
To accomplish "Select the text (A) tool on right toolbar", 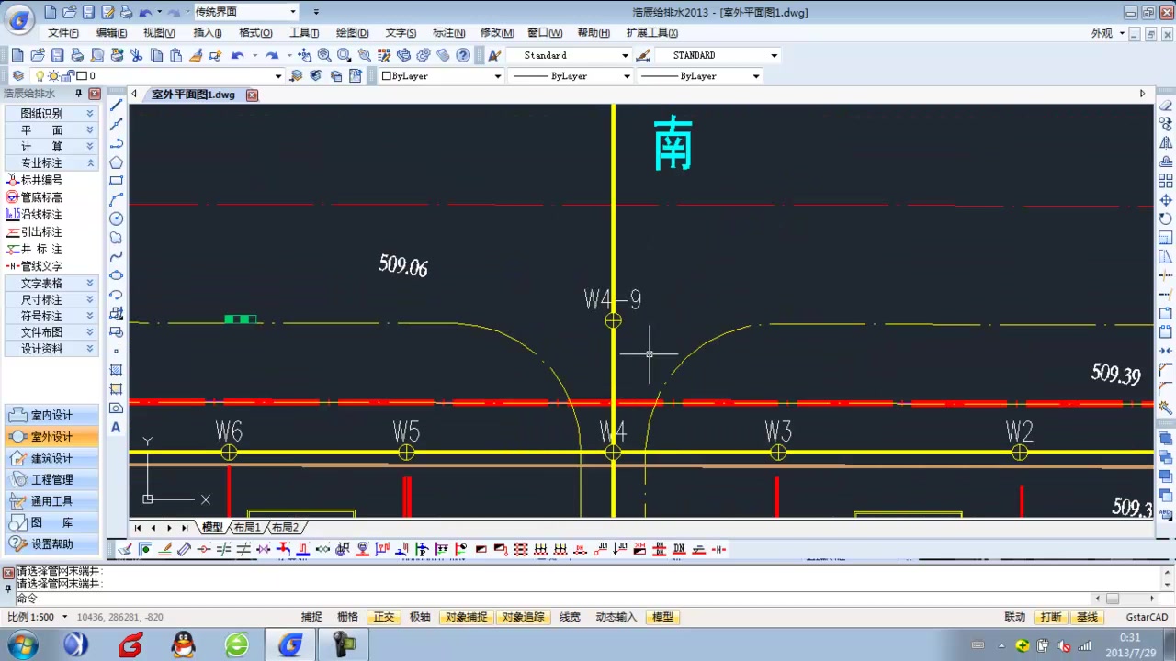I will pos(116,427).
